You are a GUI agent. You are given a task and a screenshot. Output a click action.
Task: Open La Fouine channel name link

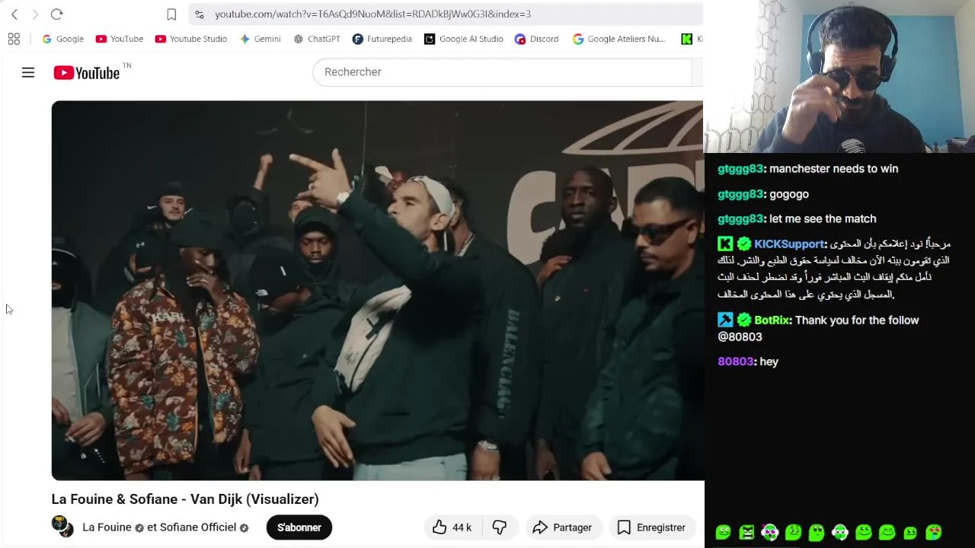click(x=107, y=527)
